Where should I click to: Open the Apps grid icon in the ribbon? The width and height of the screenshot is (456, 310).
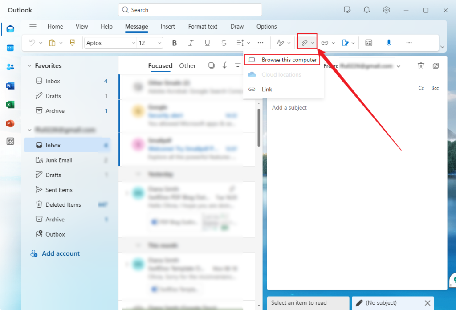(x=368, y=42)
